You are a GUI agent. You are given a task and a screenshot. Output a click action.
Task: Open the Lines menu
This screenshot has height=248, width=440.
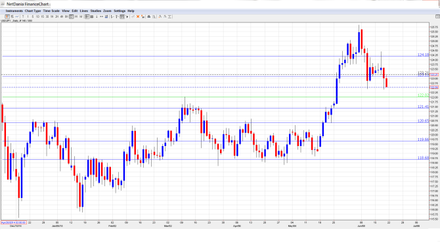tap(84, 11)
